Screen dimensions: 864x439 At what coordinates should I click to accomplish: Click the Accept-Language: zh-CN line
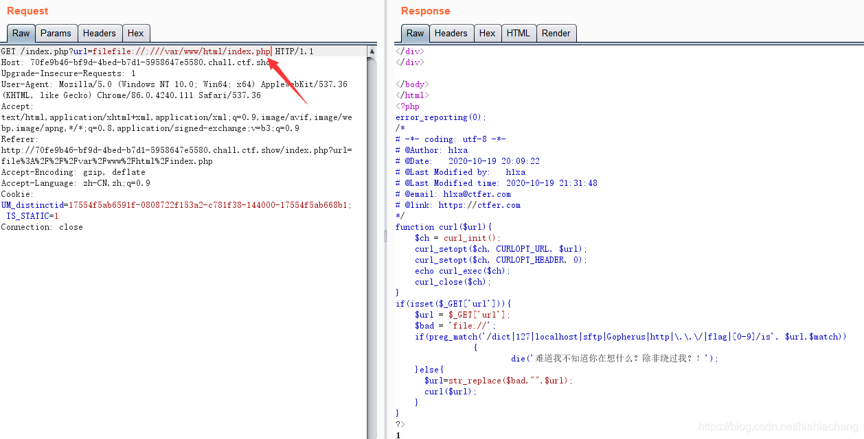click(76, 183)
